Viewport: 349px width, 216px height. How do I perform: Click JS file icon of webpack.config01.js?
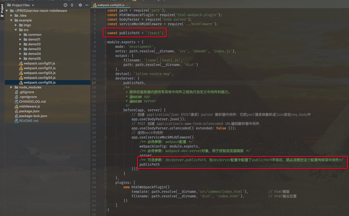(x=21, y=63)
